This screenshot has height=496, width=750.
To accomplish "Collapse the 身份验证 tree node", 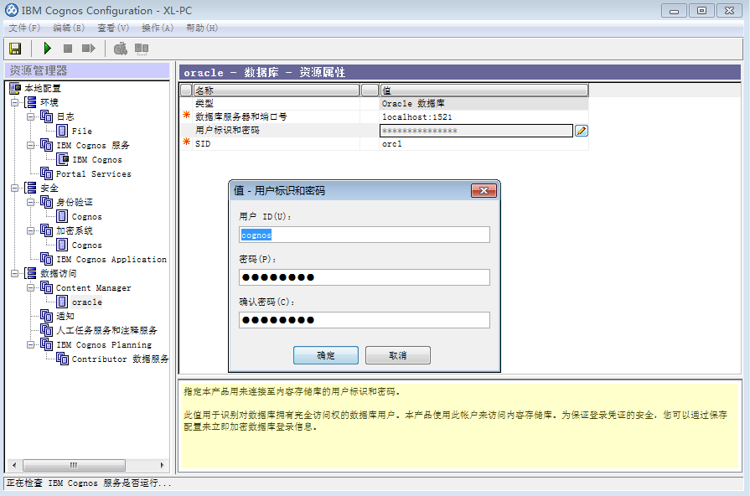I will pos(31,202).
